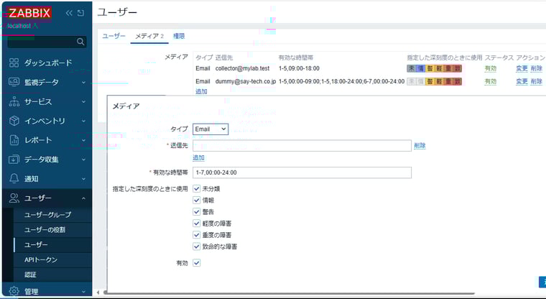Click severity badges for dummy@say-tech.co.jp row
This screenshot has width=546, height=299.
[434, 81]
